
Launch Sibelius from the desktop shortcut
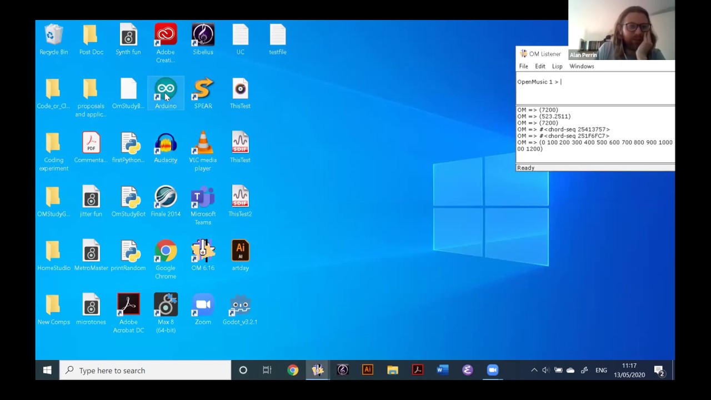[x=203, y=39]
